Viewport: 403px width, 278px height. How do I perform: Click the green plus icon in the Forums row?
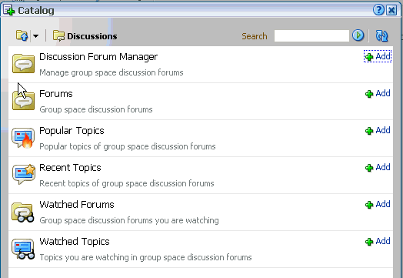pos(369,94)
